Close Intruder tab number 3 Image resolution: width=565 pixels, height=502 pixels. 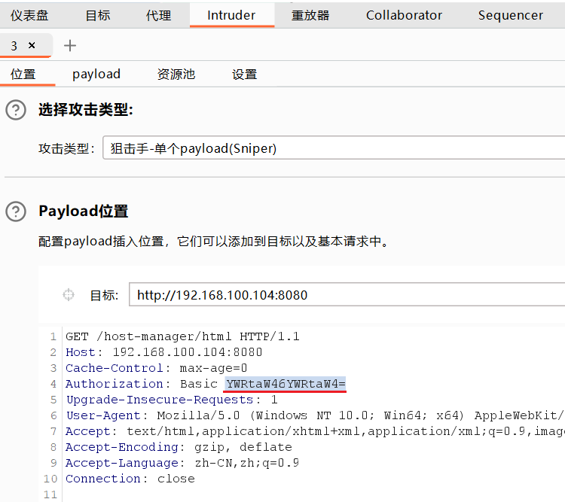(x=32, y=46)
